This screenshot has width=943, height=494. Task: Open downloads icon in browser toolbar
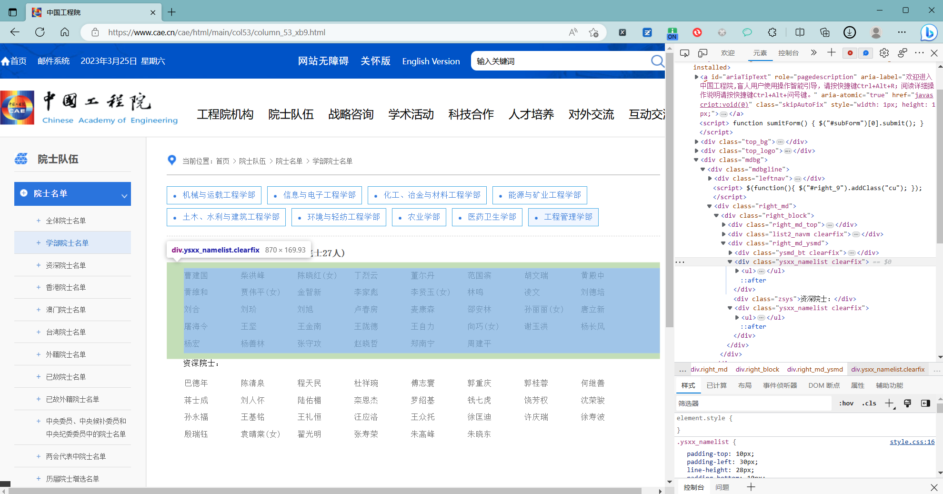(850, 32)
